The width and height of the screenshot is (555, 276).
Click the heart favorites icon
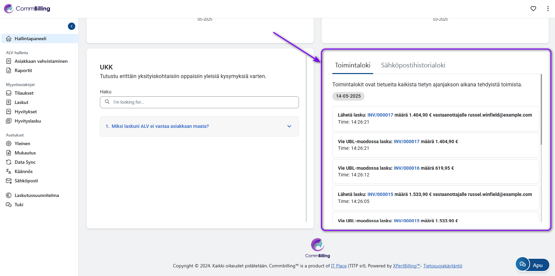(533, 9)
